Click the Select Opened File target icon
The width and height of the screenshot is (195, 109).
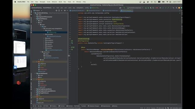point(56,11)
